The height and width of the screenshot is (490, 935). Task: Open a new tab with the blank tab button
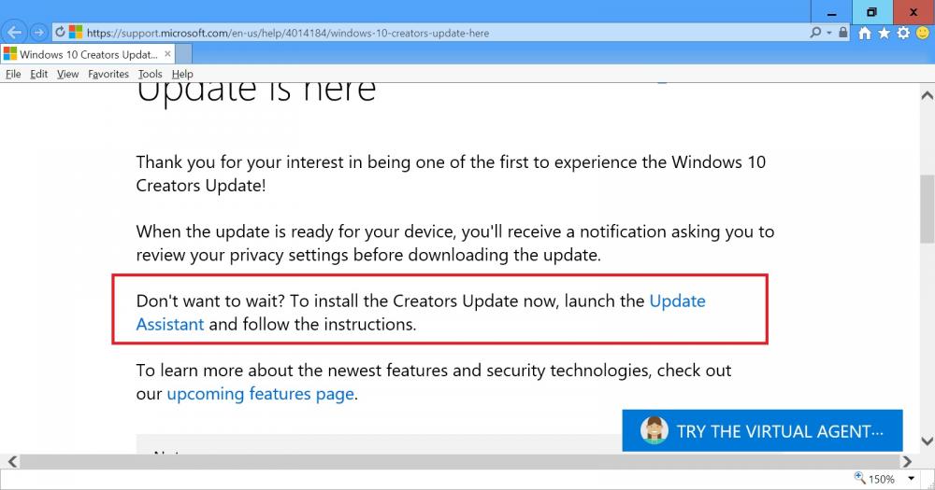point(183,54)
